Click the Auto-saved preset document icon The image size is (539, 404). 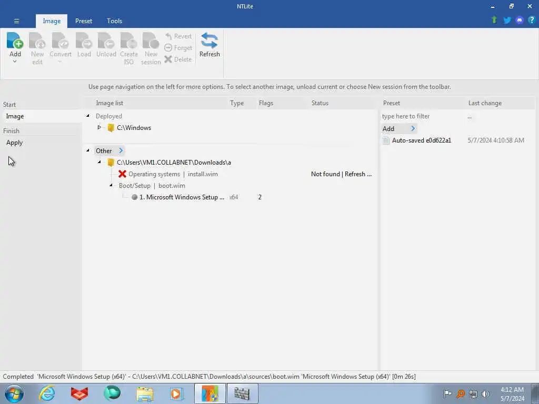(x=386, y=140)
